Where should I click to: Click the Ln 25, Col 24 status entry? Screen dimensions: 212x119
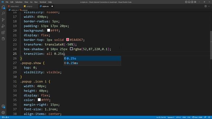(x=161, y=117)
